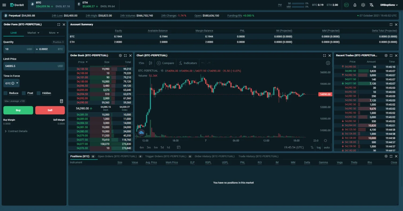Expand Order Book panel to fullscreen

click(x=125, y=55)
